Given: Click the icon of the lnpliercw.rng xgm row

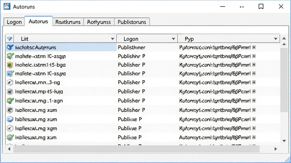Looking at the screenshot, I should [x=10, y=128].
